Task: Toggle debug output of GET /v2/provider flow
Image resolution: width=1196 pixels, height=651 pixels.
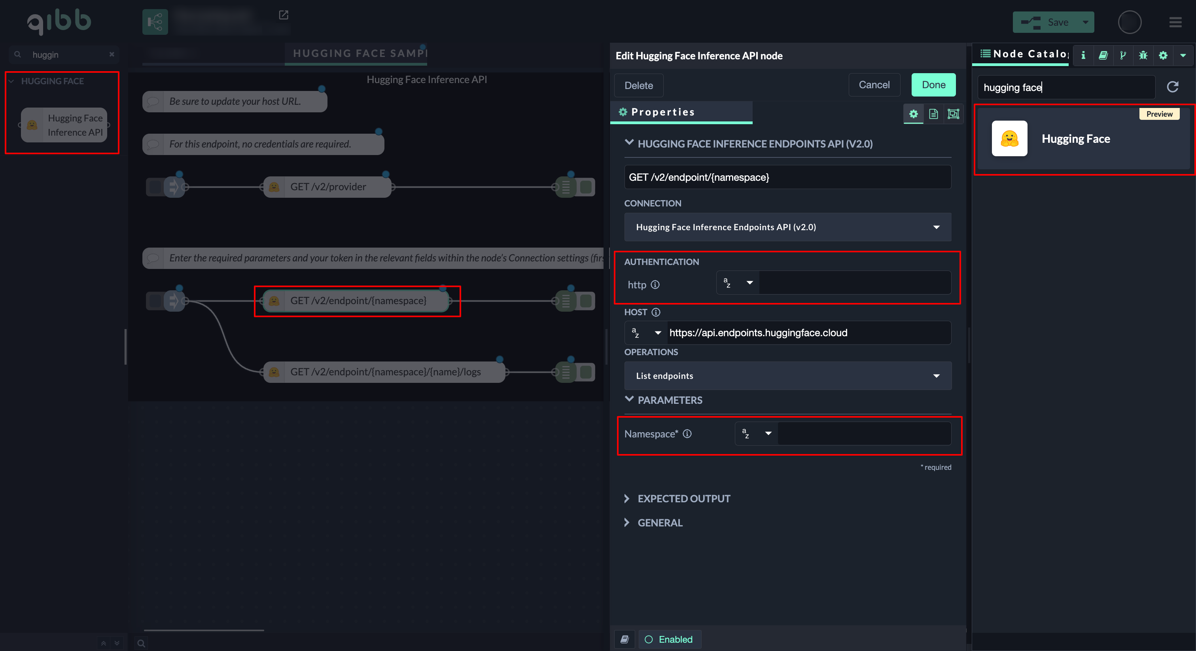Action: click(x=587, y=187)
